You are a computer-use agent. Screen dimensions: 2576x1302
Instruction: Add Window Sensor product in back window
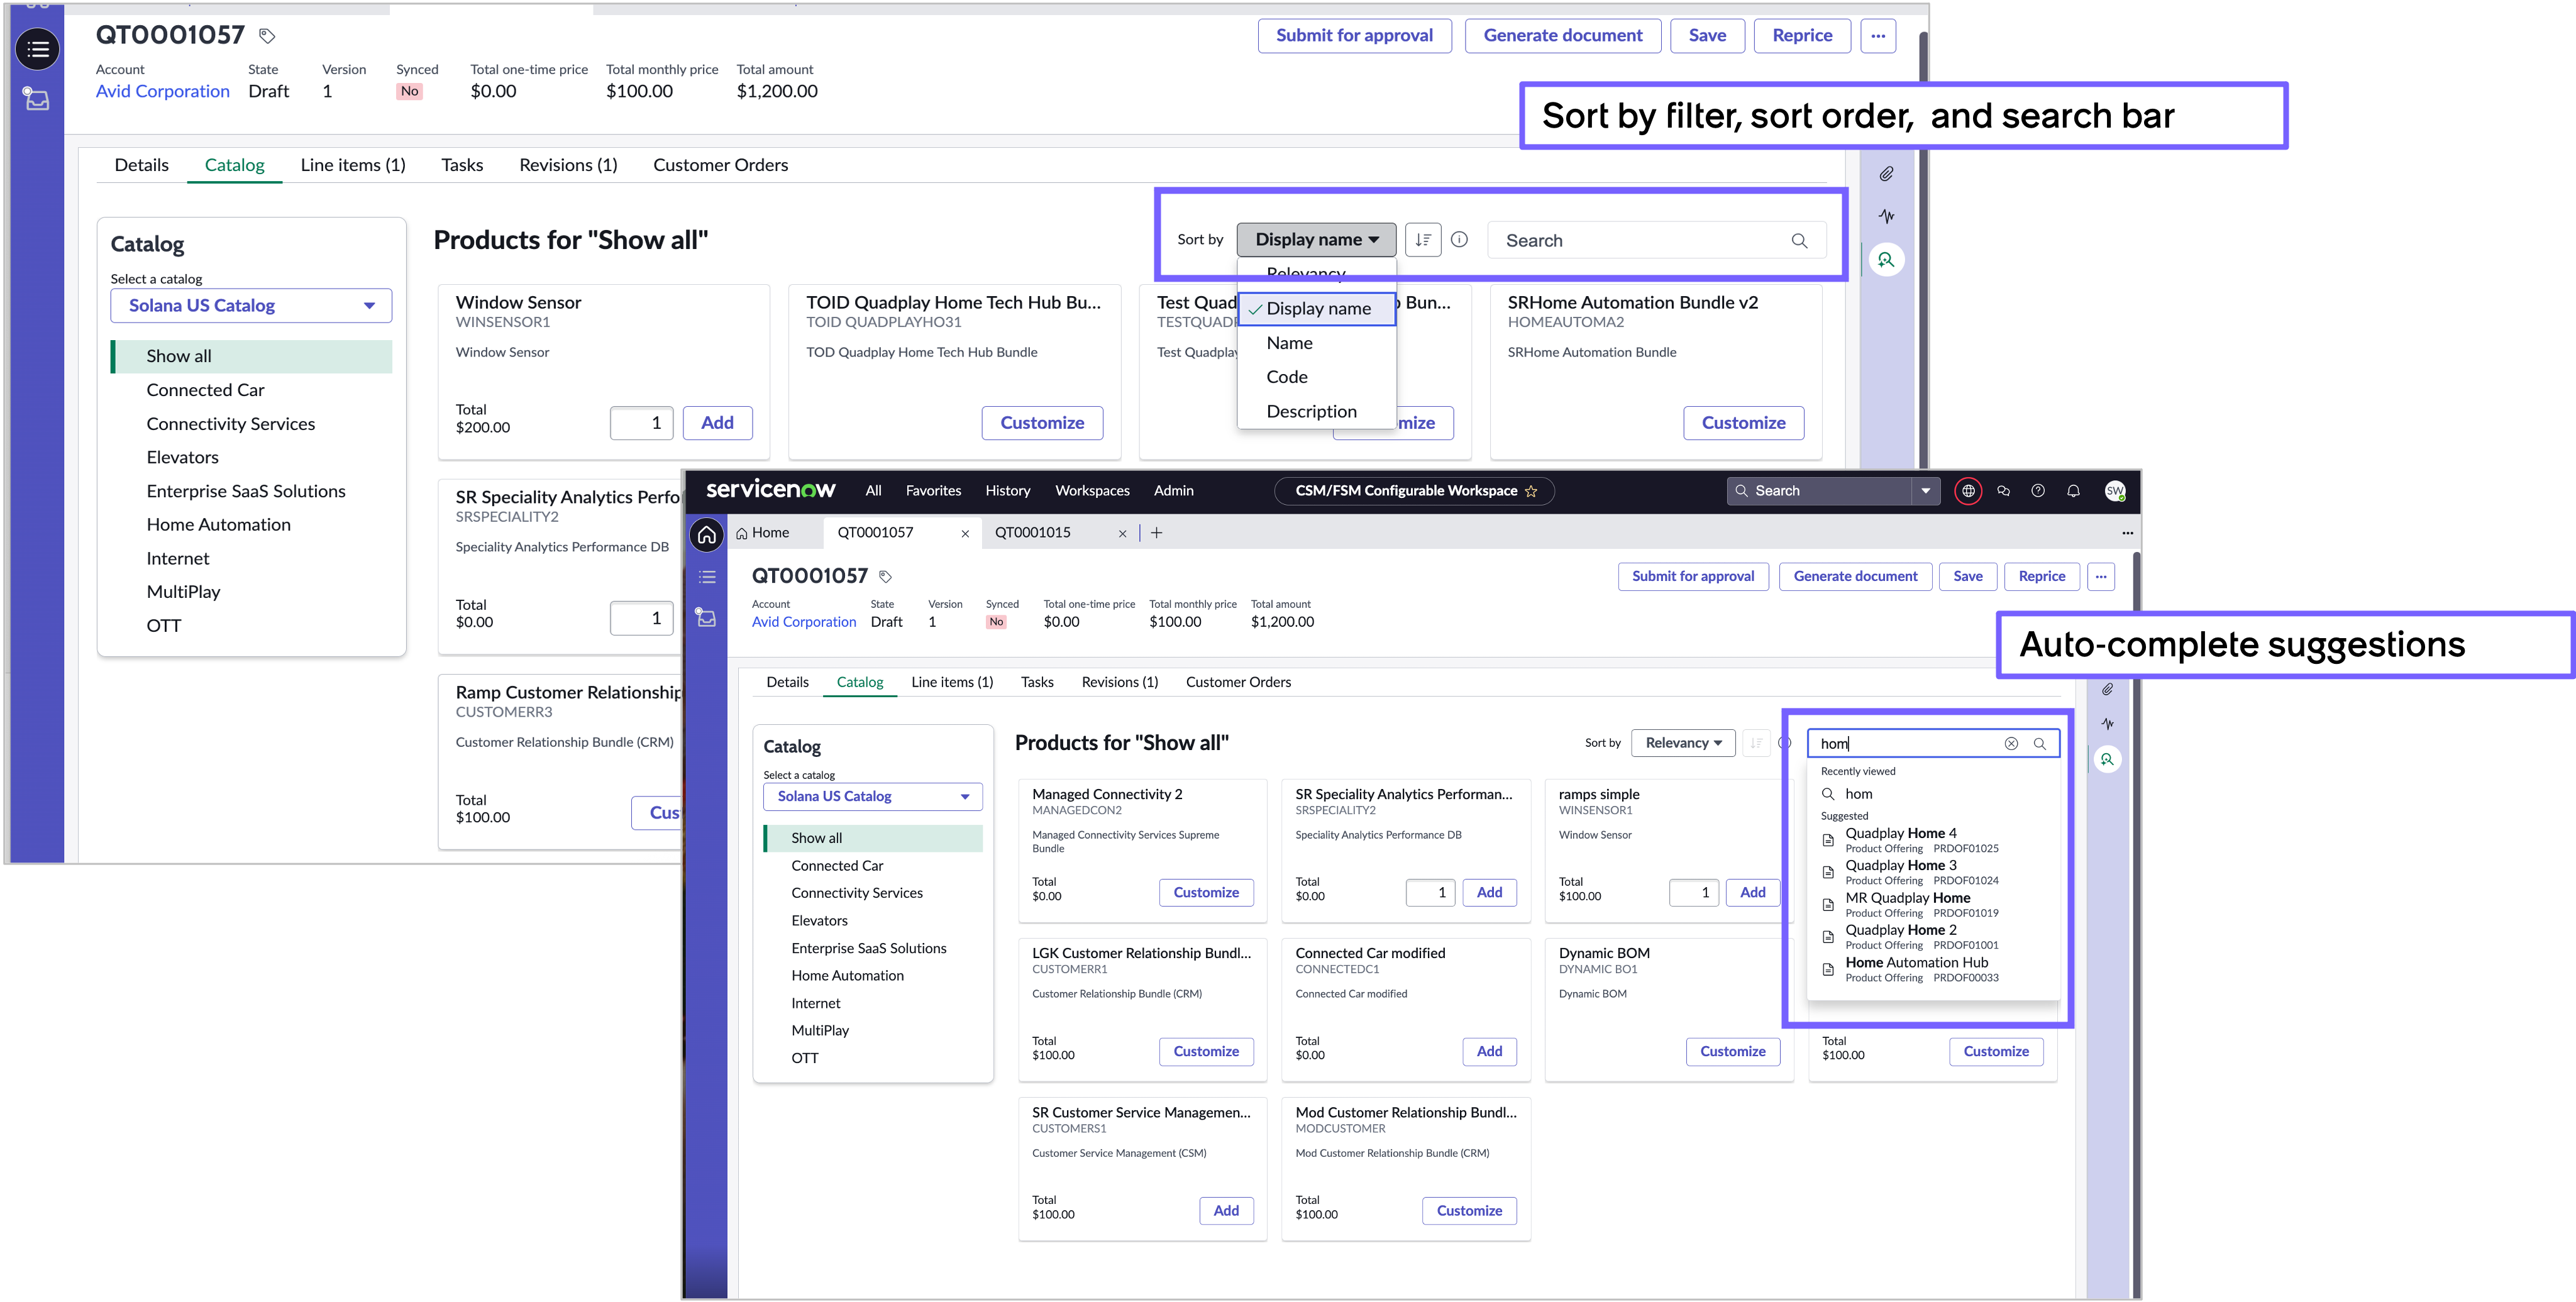pyautogui.click(x=717, y=423)
